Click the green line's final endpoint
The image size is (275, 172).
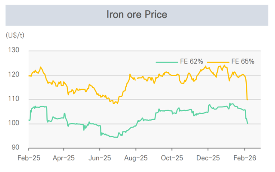pos(248,124)
